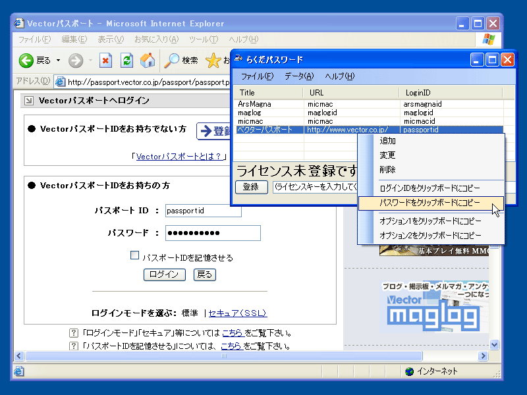Click the IE Forward arrow icon

point(76,61)
